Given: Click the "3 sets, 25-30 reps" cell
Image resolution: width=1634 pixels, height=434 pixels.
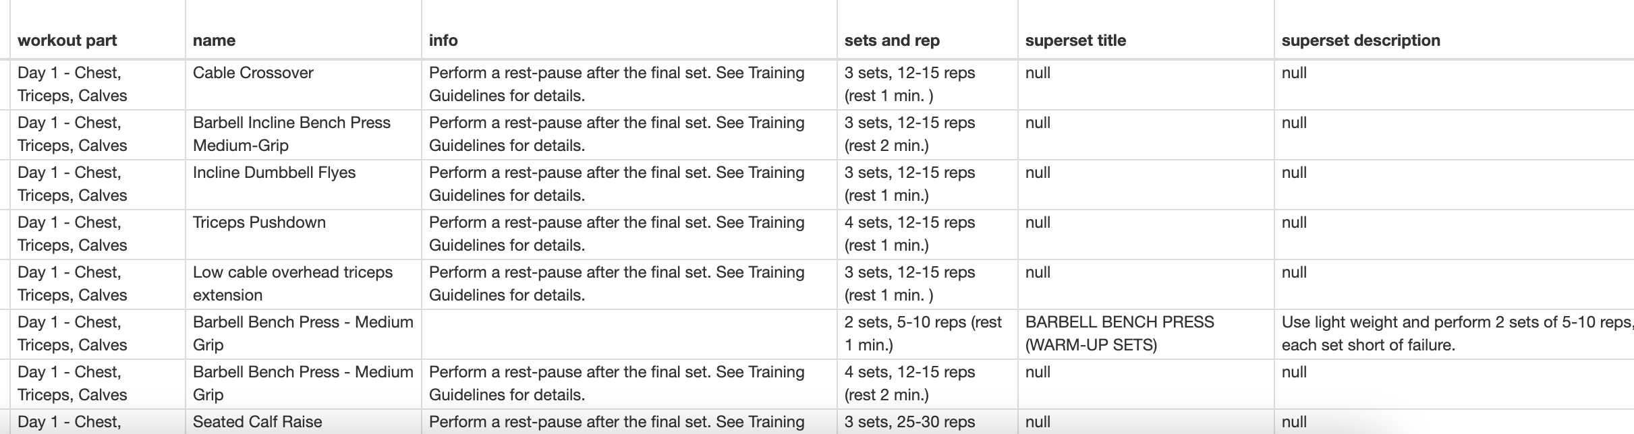Looking at the screenshot, I should [x=909, y=422].
